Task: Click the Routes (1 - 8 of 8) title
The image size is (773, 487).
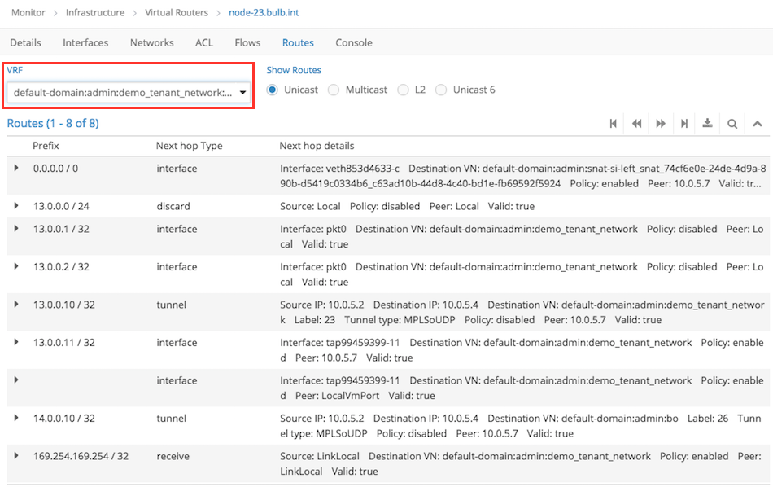Action: tap(53, 123)
